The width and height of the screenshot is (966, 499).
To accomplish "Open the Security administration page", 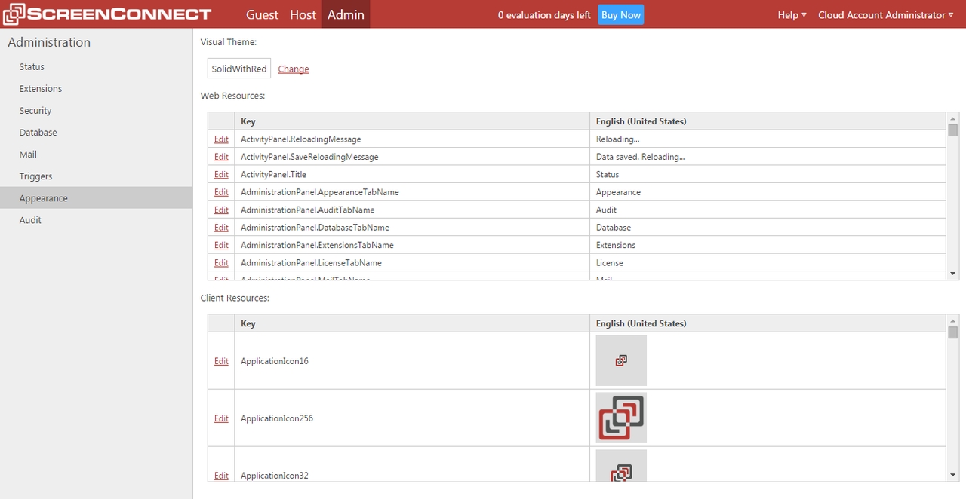I will (x=35, y=110).
